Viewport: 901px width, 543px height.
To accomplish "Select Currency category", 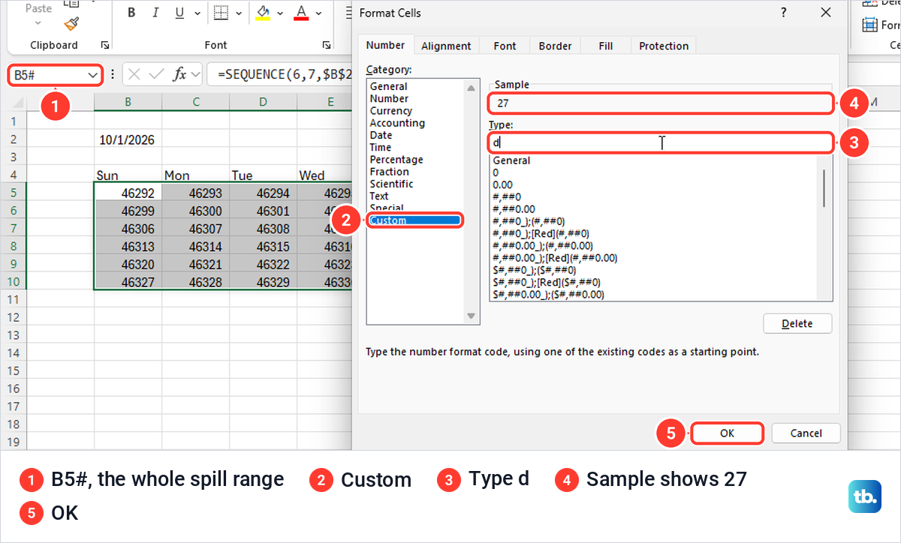I will [x=390, y=111].
